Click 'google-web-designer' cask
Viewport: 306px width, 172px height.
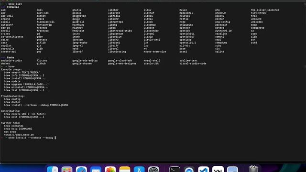click(122, 64)
